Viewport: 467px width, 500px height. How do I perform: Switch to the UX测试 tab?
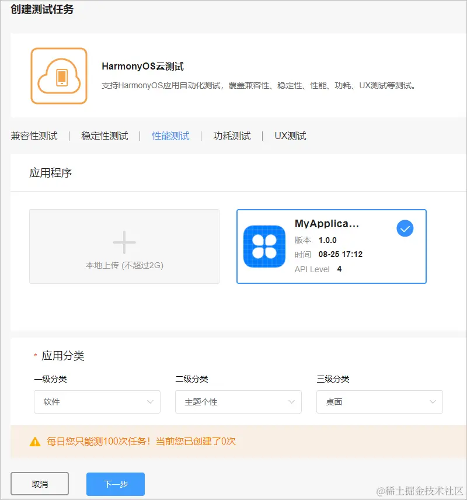pos(289,136)
